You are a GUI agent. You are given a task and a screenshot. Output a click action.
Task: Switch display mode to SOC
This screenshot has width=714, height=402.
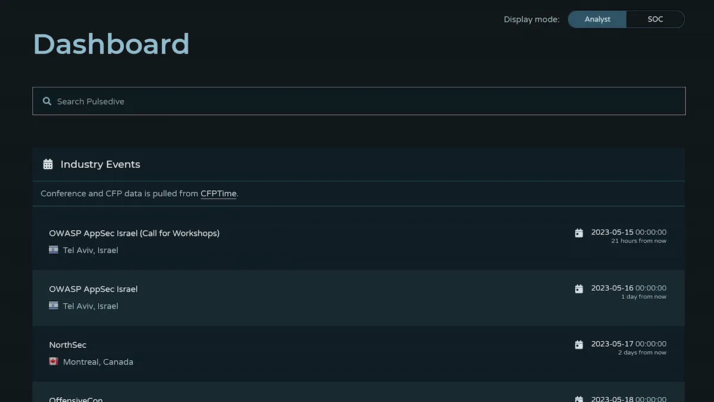pos(655,19)
